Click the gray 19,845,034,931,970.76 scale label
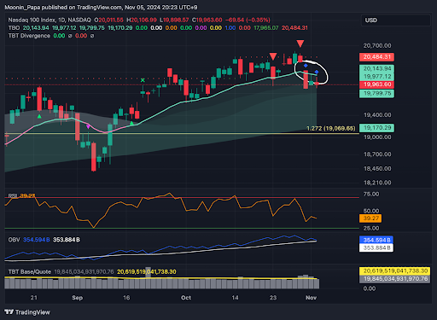 tap(394, 279)
